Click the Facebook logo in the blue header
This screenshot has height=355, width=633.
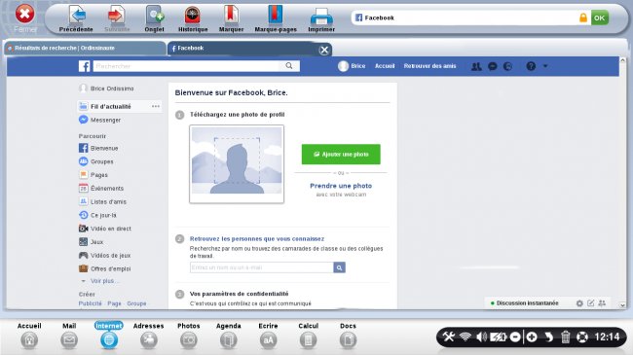[85, 66]
